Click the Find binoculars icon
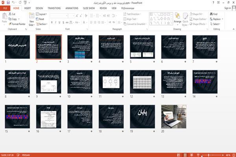Image resolution: width=236 pixels, height=157 pixels. pyautogui.click(x=211, y=14)
